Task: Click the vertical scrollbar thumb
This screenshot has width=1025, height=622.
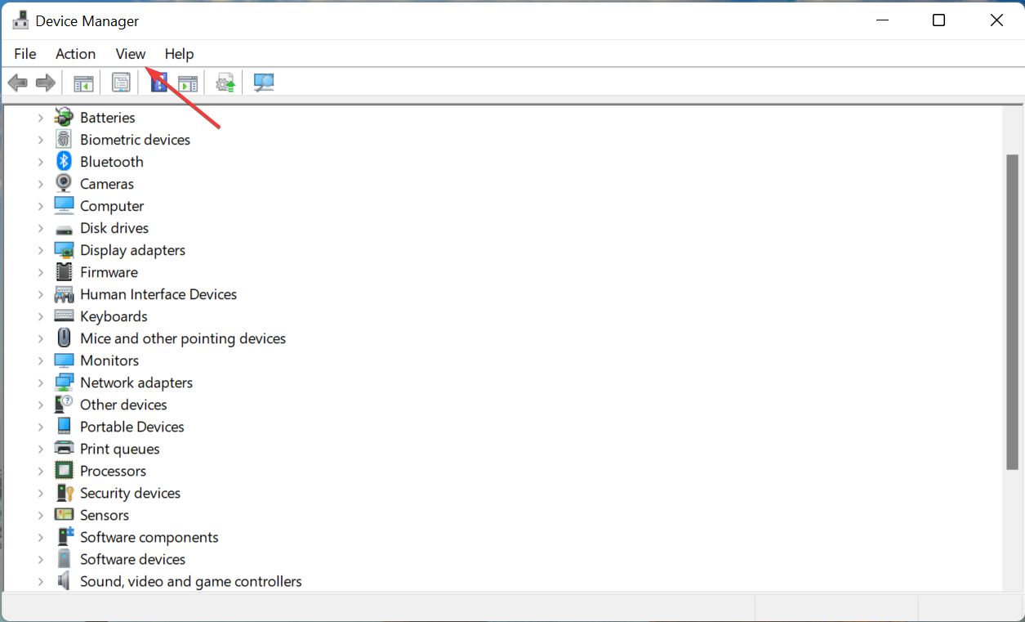Action: 1013,312
